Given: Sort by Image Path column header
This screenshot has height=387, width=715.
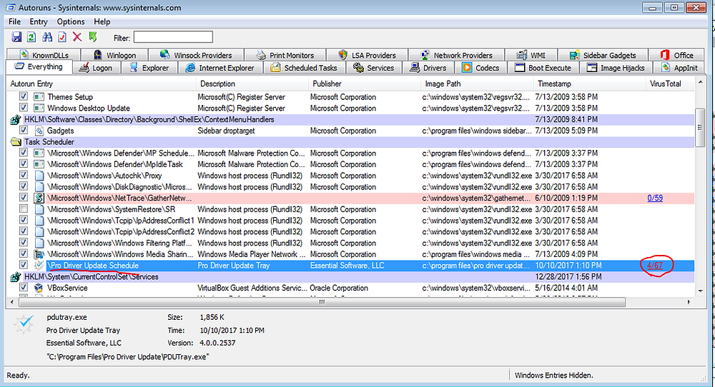Looking at the screenshot, I should point(478,84).
